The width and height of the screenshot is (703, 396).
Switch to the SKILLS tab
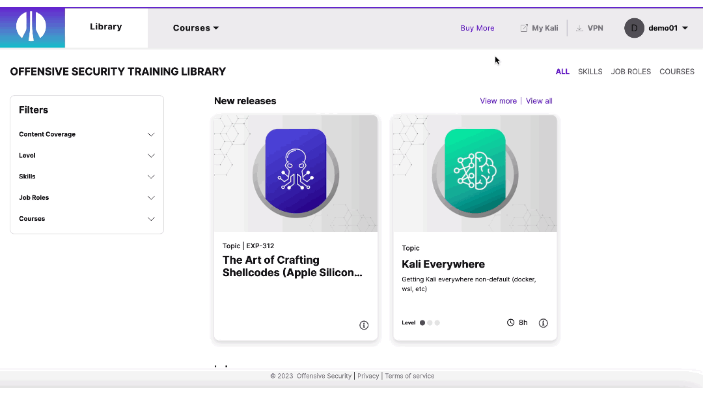(x=590, y=71)
